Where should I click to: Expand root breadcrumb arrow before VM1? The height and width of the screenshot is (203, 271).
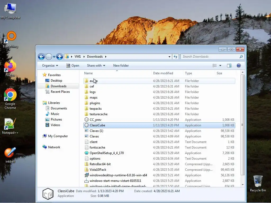tap(71, 57)
